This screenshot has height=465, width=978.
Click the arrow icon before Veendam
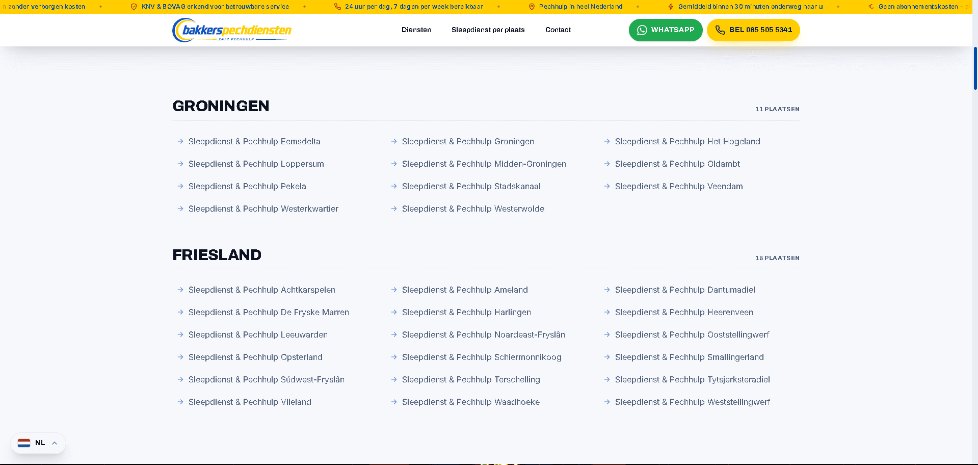[607, 186]
